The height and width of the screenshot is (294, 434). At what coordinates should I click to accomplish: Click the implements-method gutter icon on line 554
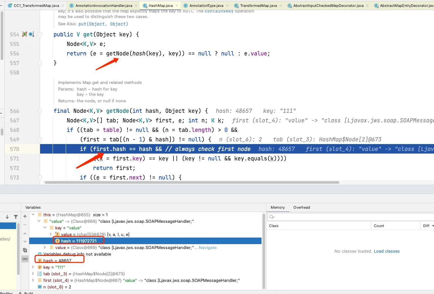point(24,34)
